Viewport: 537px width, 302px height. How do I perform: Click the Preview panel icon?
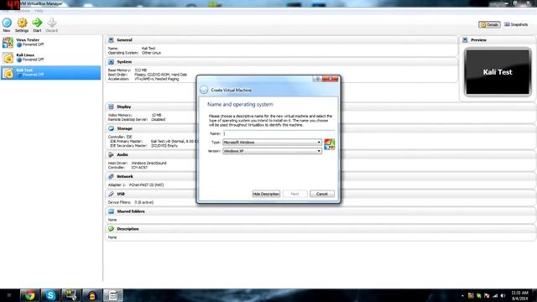coord(465,40)
